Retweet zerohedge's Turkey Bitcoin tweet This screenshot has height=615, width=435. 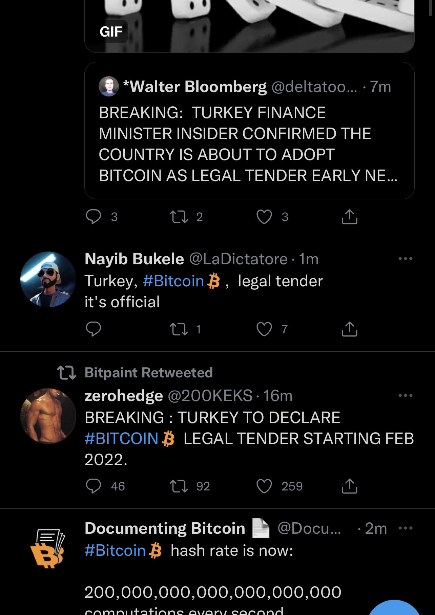179,486
